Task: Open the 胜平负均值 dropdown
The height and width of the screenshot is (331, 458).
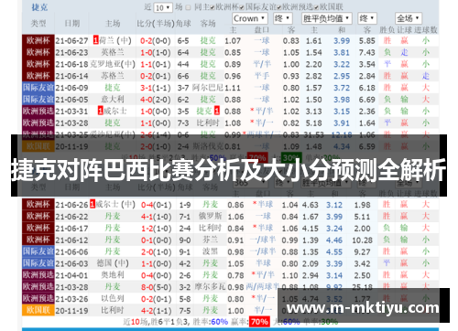Action: (x=327, y=18)
